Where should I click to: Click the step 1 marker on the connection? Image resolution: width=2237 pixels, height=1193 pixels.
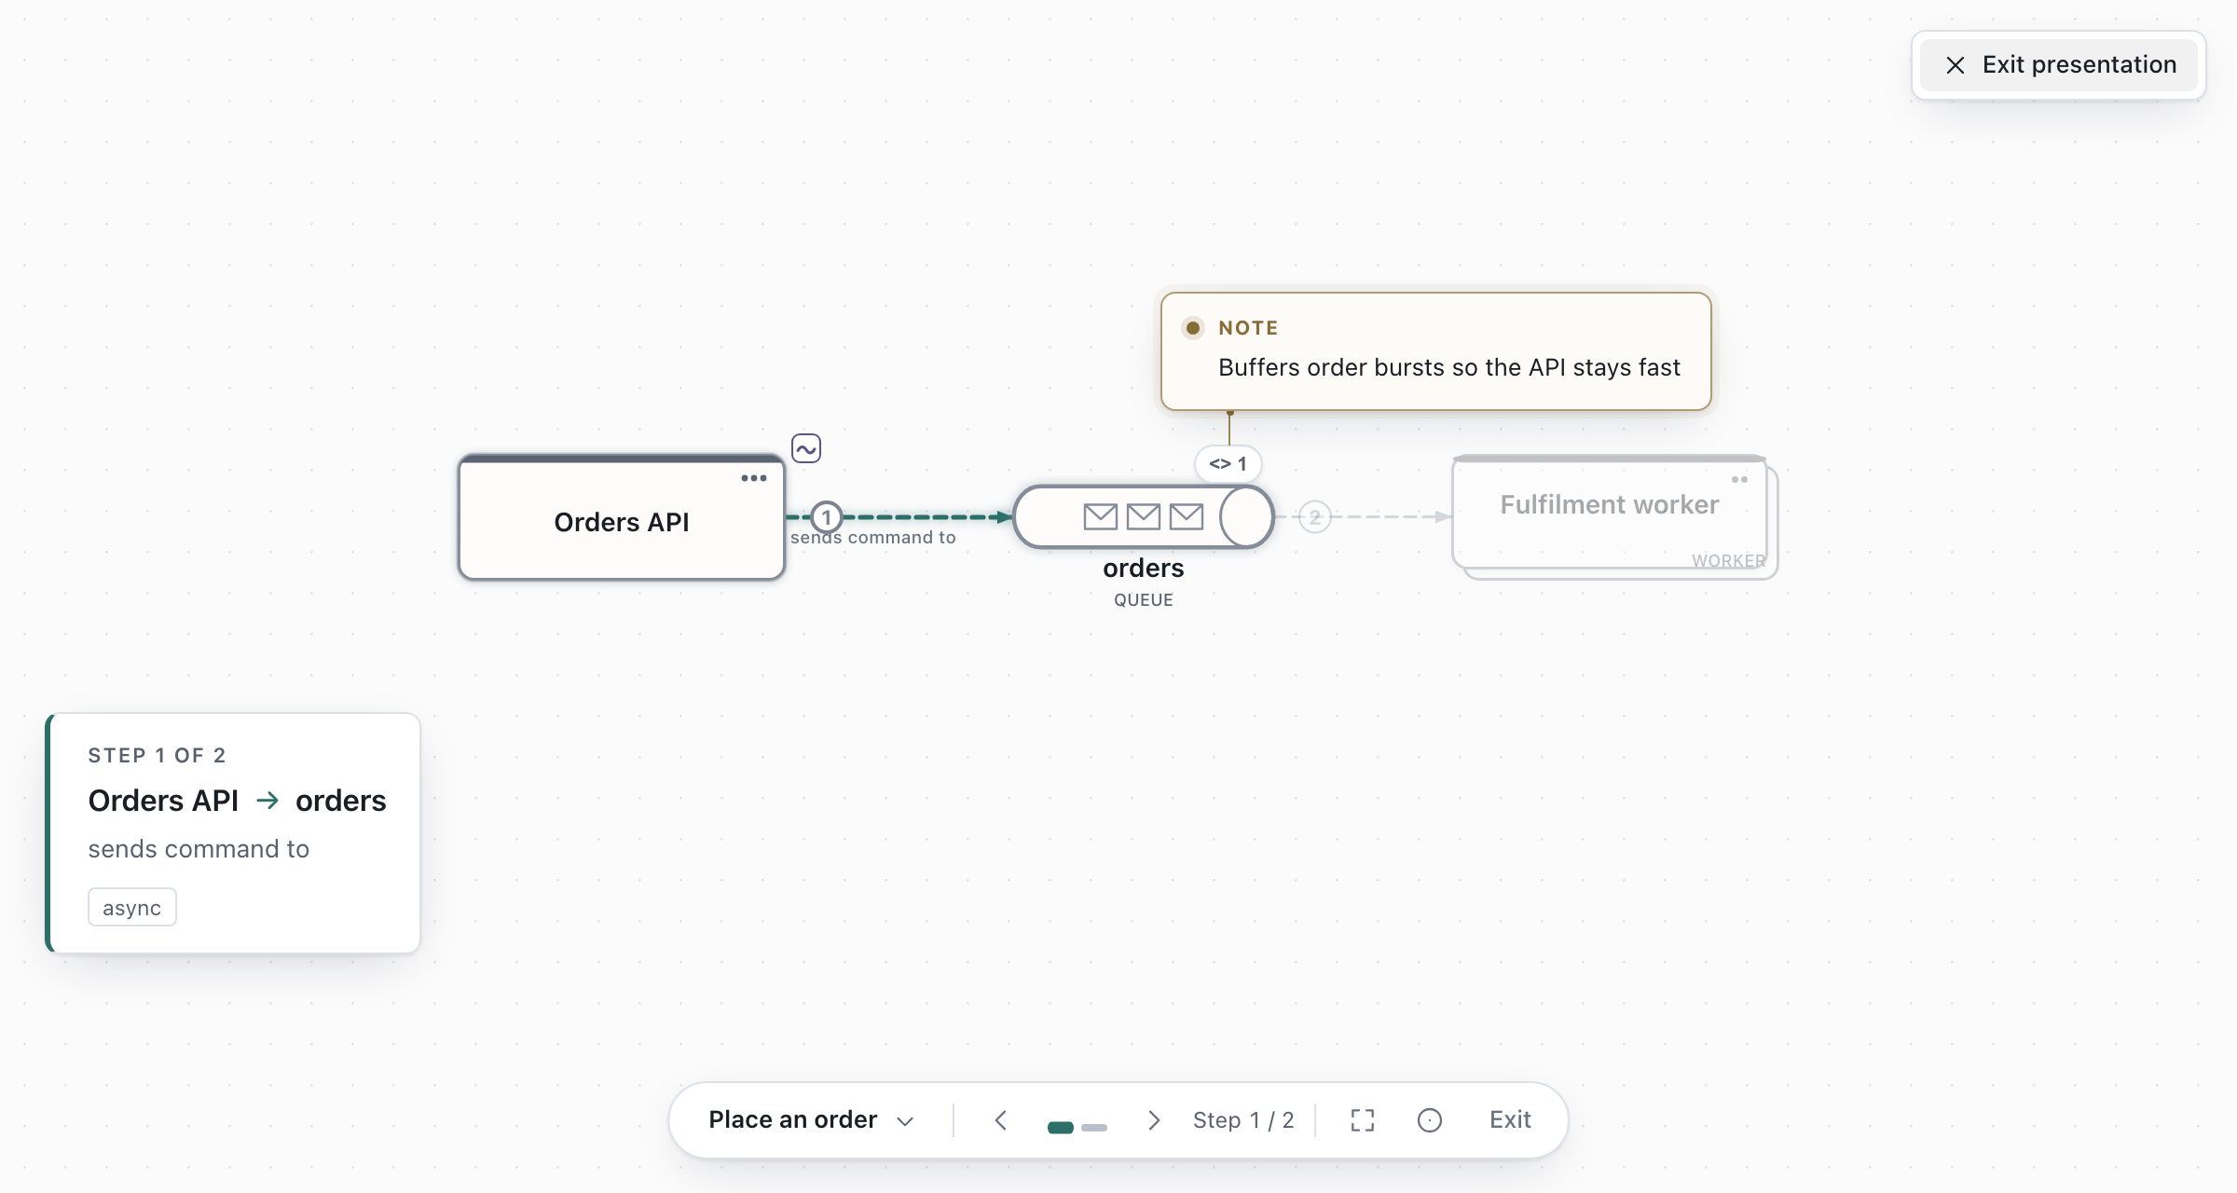827,516
